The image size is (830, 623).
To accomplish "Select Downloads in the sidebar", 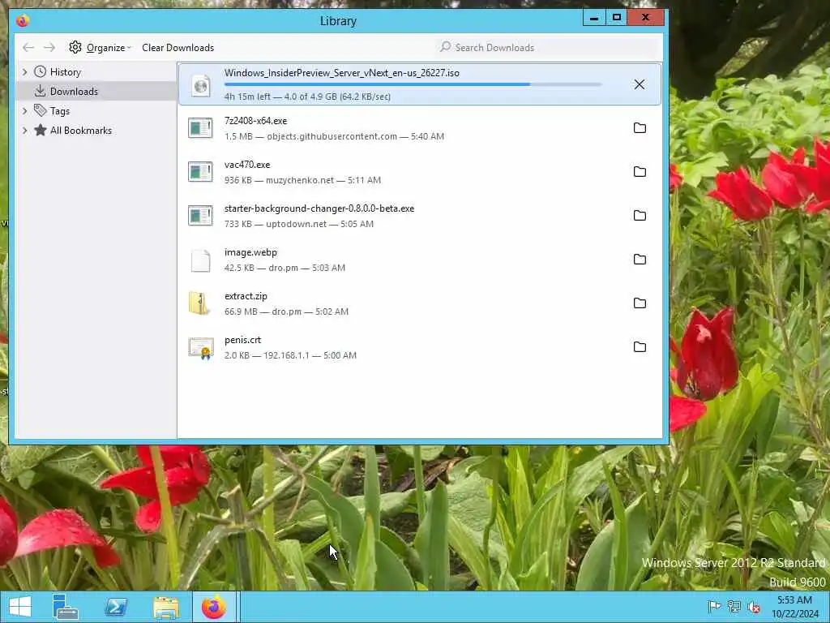I will pyautogui.click(x=96, y=91).
